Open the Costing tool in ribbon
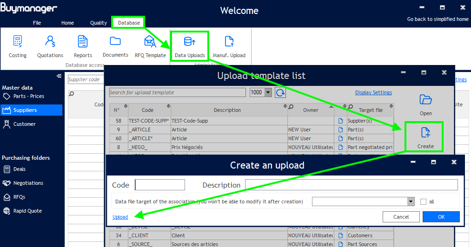Viewport: 471px width, 247px height. point(18,46)
